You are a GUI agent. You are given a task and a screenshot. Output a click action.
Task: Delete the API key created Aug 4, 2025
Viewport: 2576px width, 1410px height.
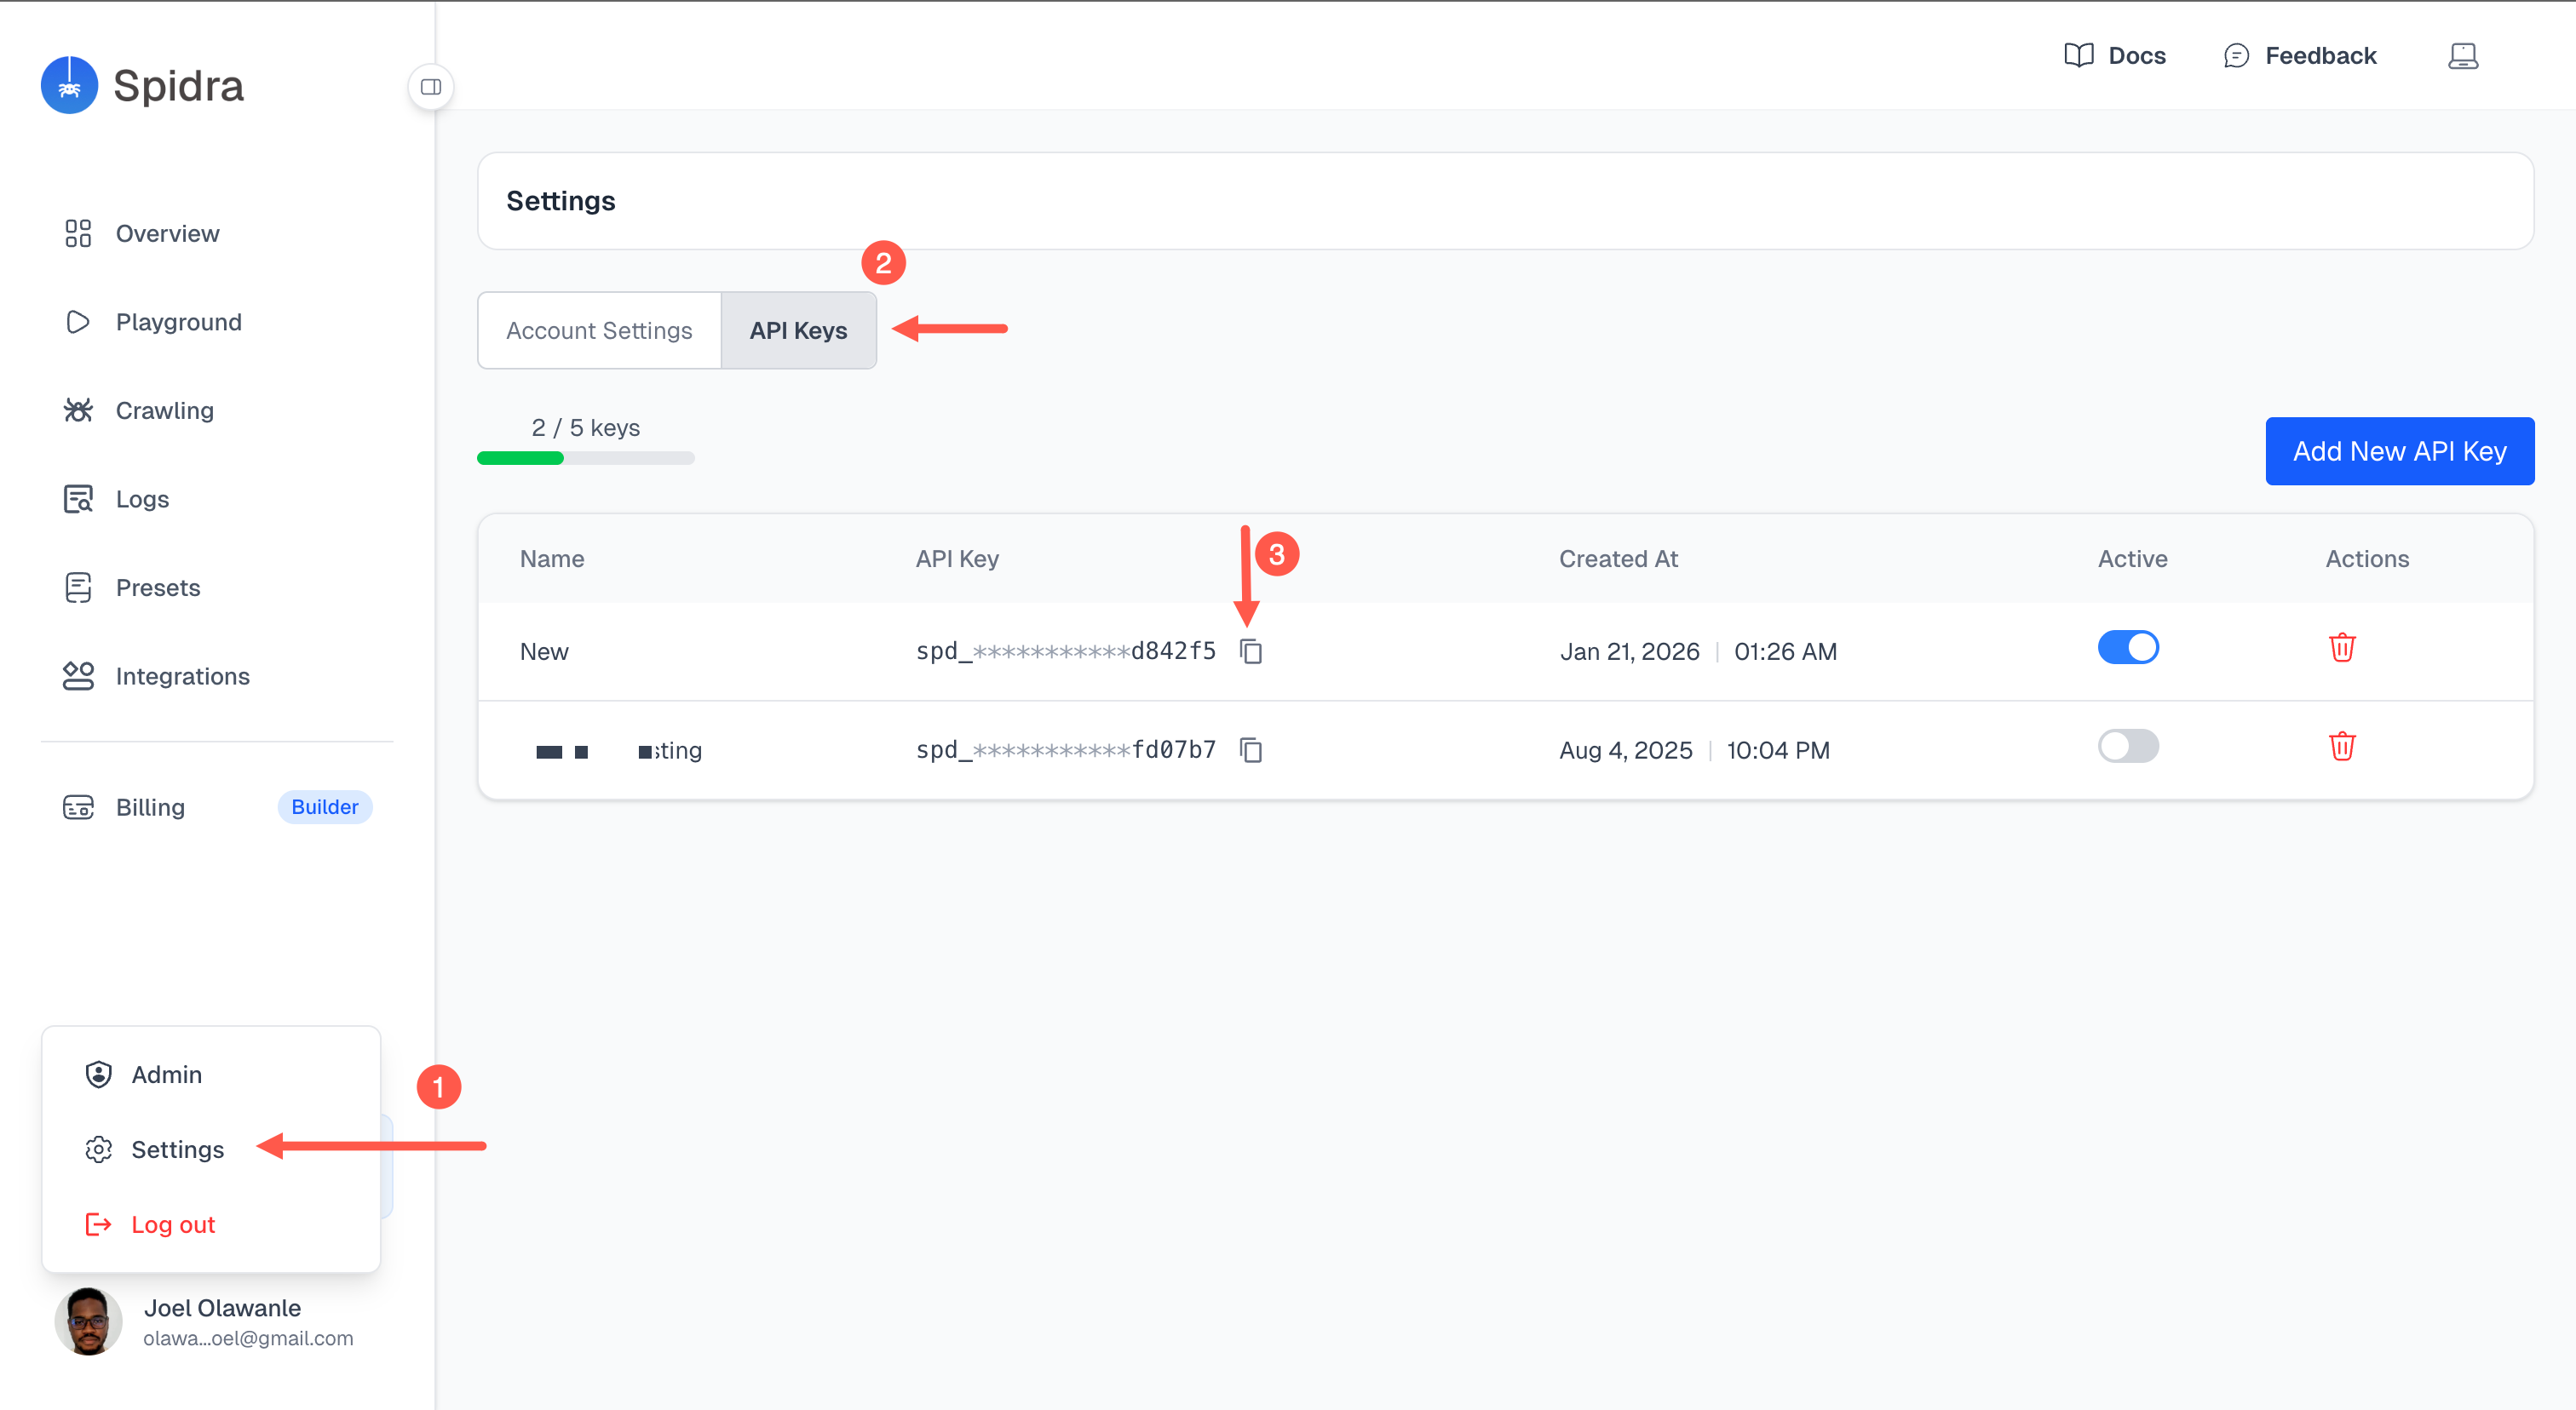pyautogui.click(x=2341, y=747)
